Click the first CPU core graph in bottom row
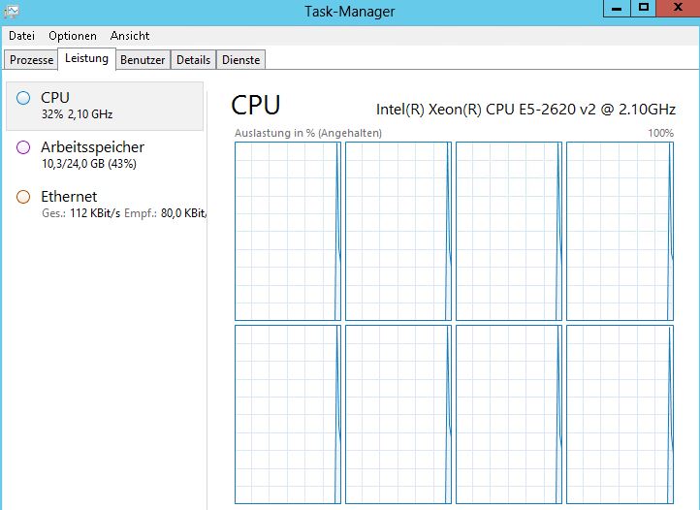 (288, 414)
